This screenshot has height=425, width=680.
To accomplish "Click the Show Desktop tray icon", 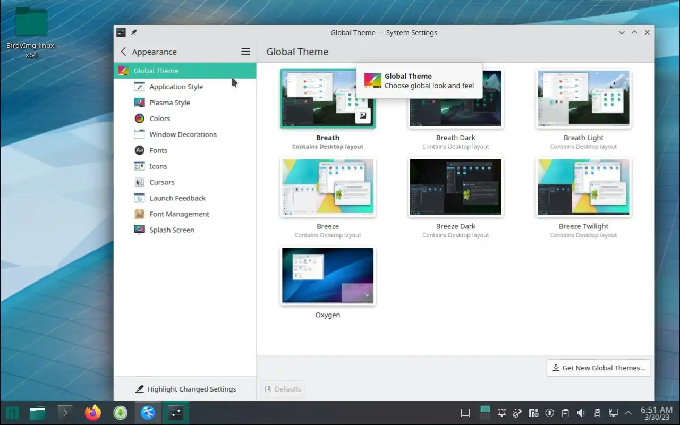I will pos(465,413).
